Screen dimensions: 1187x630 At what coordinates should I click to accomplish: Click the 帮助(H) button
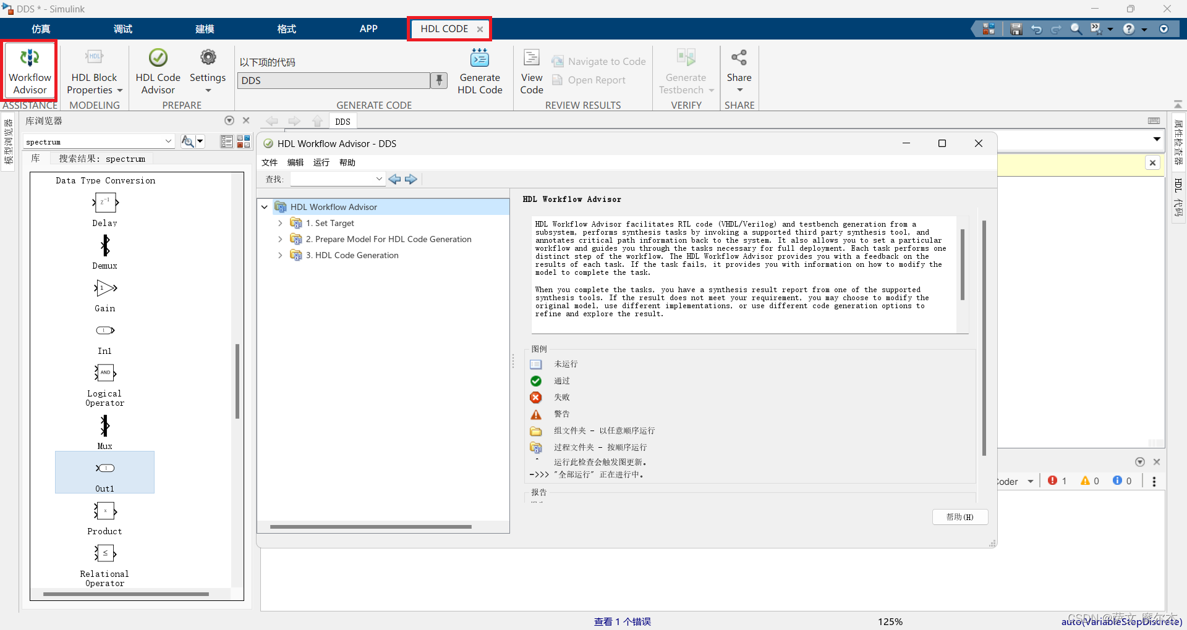[959, 517]
